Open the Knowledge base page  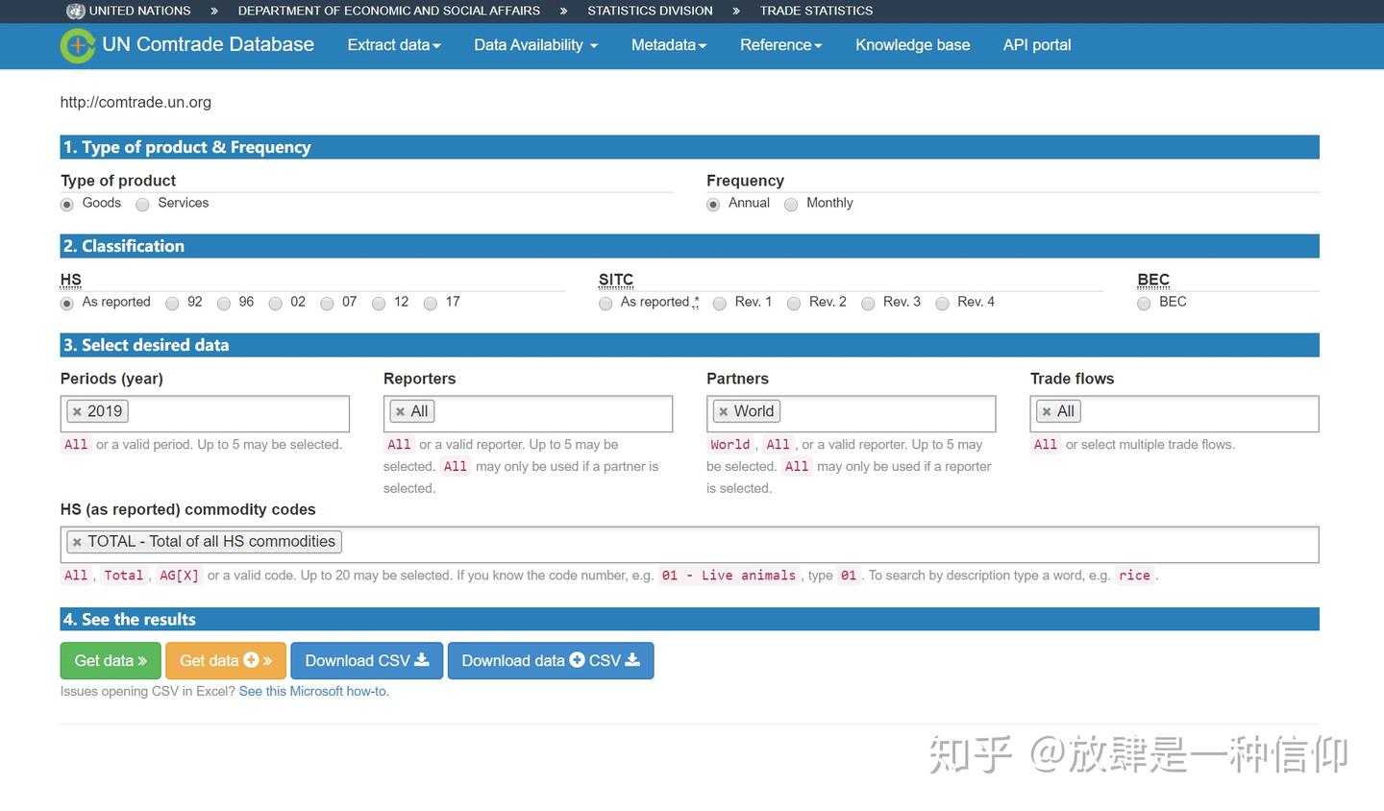(913, 45)
